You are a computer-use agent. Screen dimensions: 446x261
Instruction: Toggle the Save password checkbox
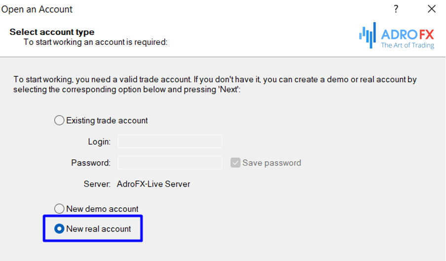[235, 163]
